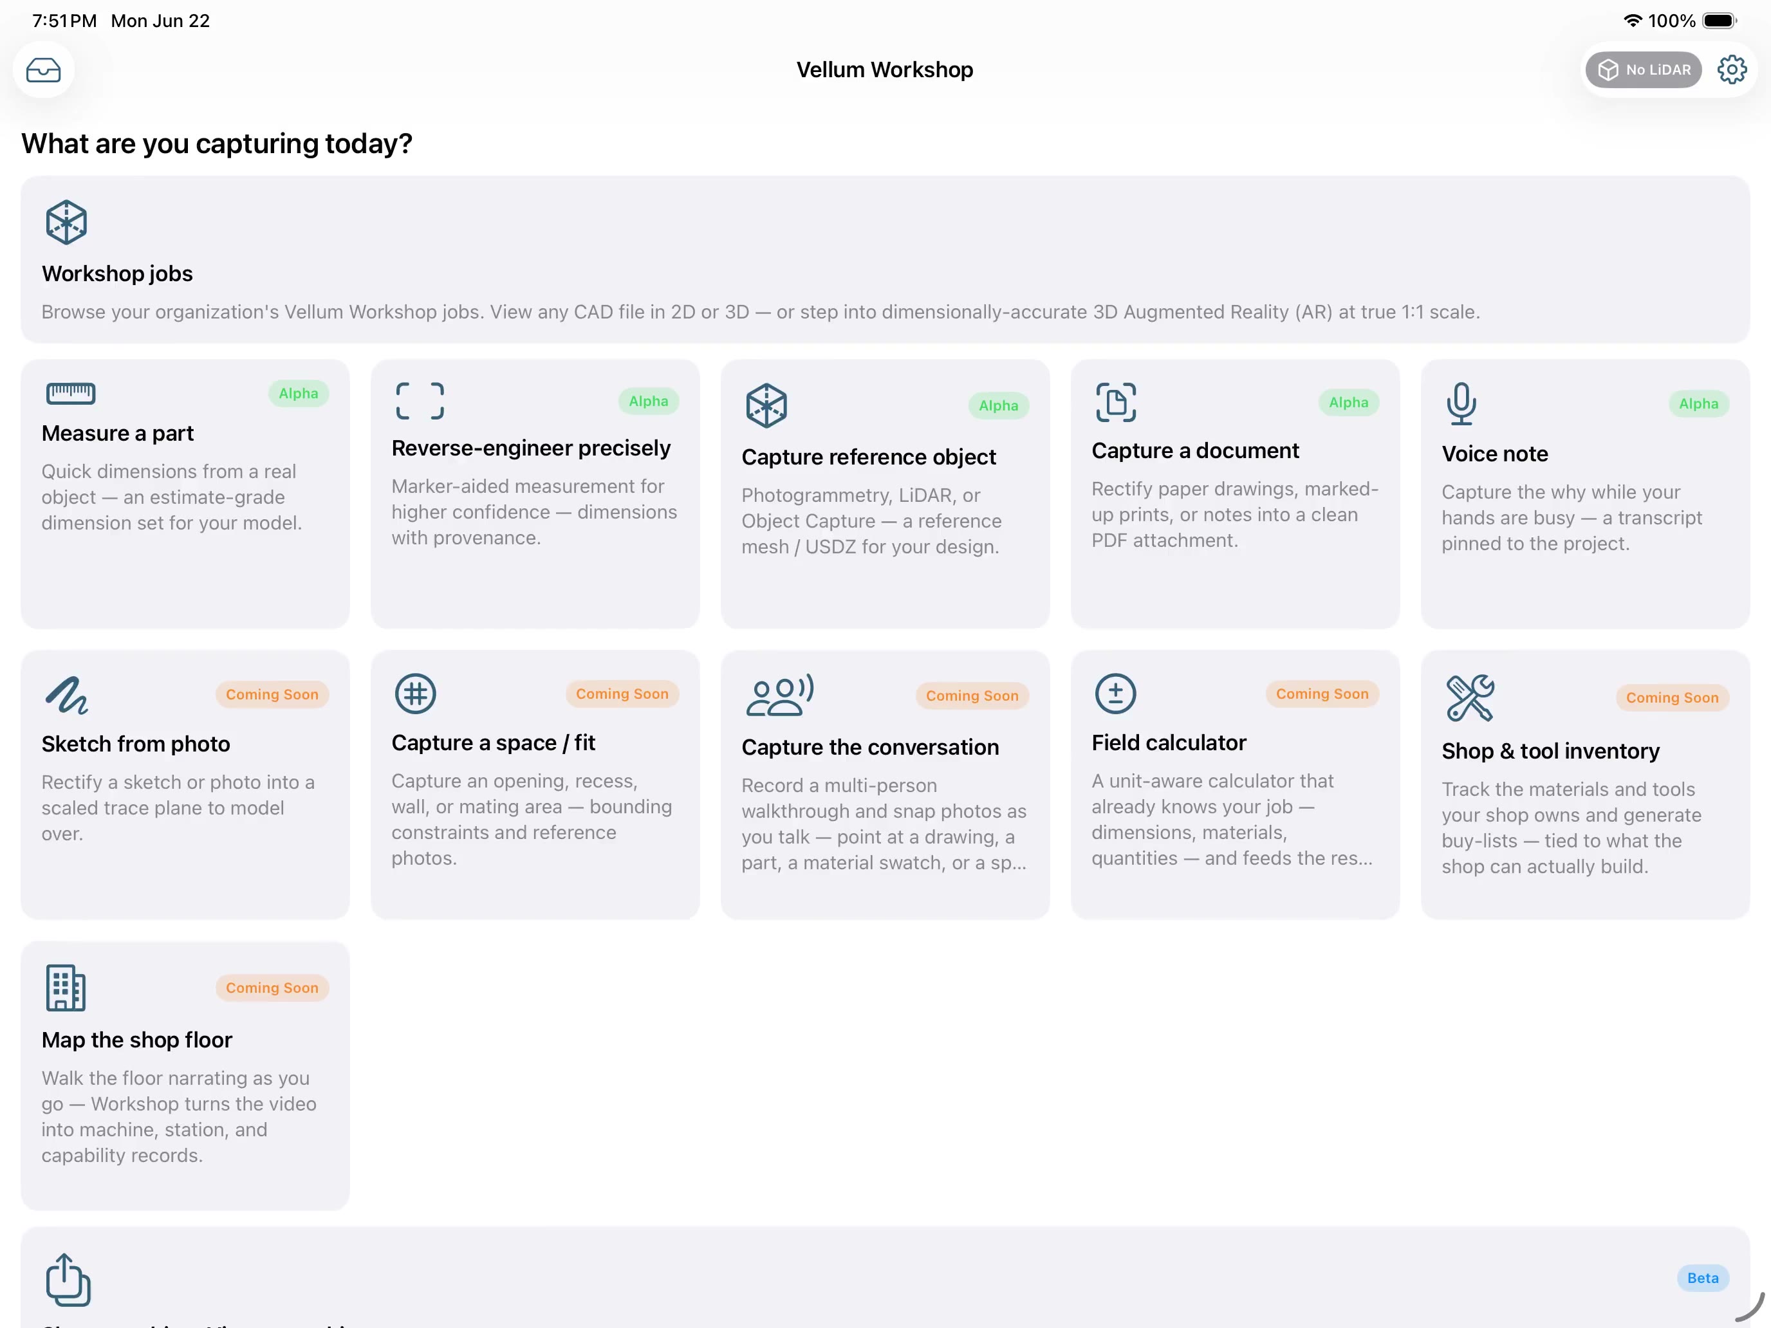Tap the Beta badge on the bottom card
Image resolution: width=1771 pixels, height=1328 pixels.
tap(1703, 1278)
